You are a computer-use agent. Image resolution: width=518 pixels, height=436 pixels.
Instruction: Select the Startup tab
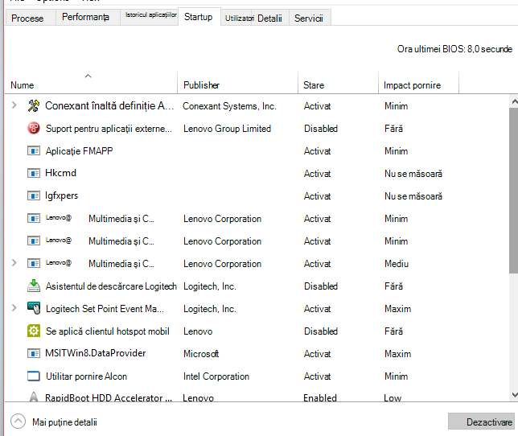click(x=198, y=17)
